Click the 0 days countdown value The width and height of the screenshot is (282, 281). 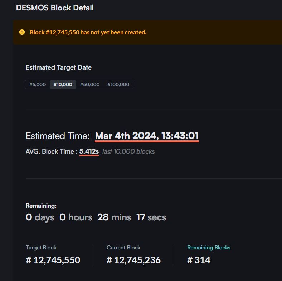(40, 217)
